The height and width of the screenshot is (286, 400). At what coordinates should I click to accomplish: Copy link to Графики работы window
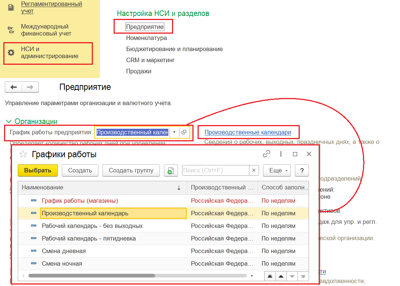click(266, 154)
